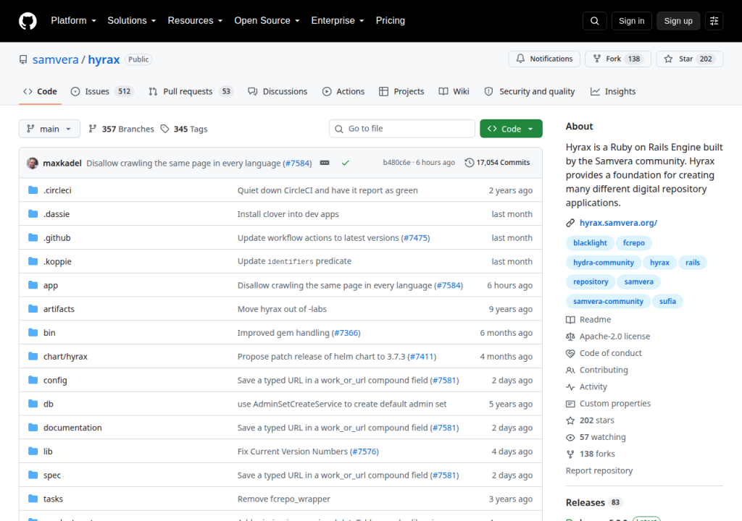Open pull request #7475 link
Image resolution: width=742 pixels, height=521 pixels.
click(x=415, y=238)
